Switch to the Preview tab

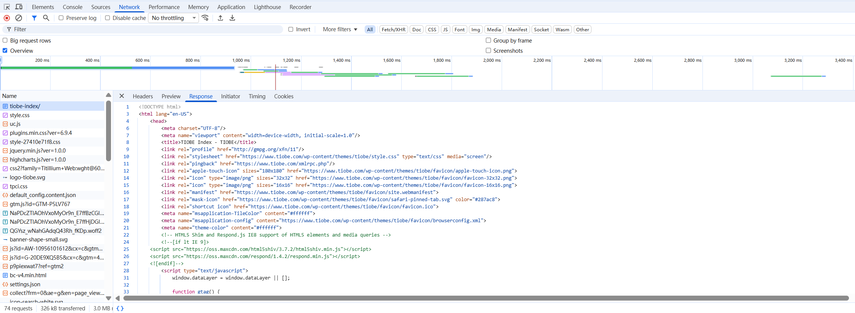pyautogui.click(x=171, y=96)
